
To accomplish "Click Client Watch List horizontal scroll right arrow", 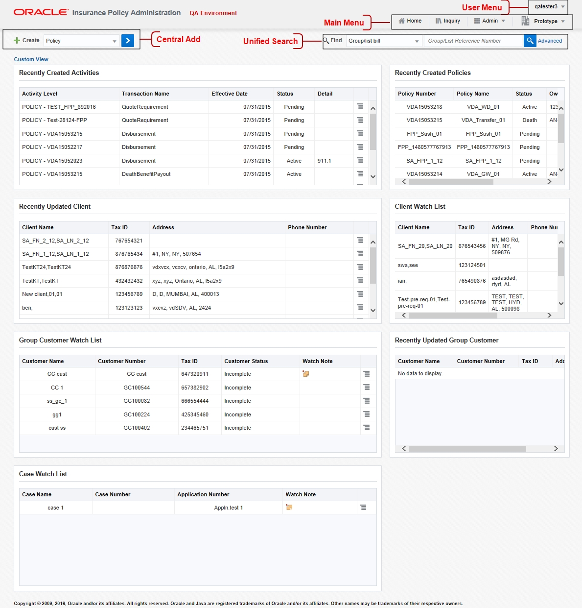I will click(x=549, y=316).
